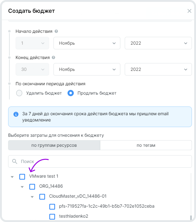Open end year 2022 dropdown
Image resolution: width=196 pixels, height=222 pixels.
pos(158,69)
